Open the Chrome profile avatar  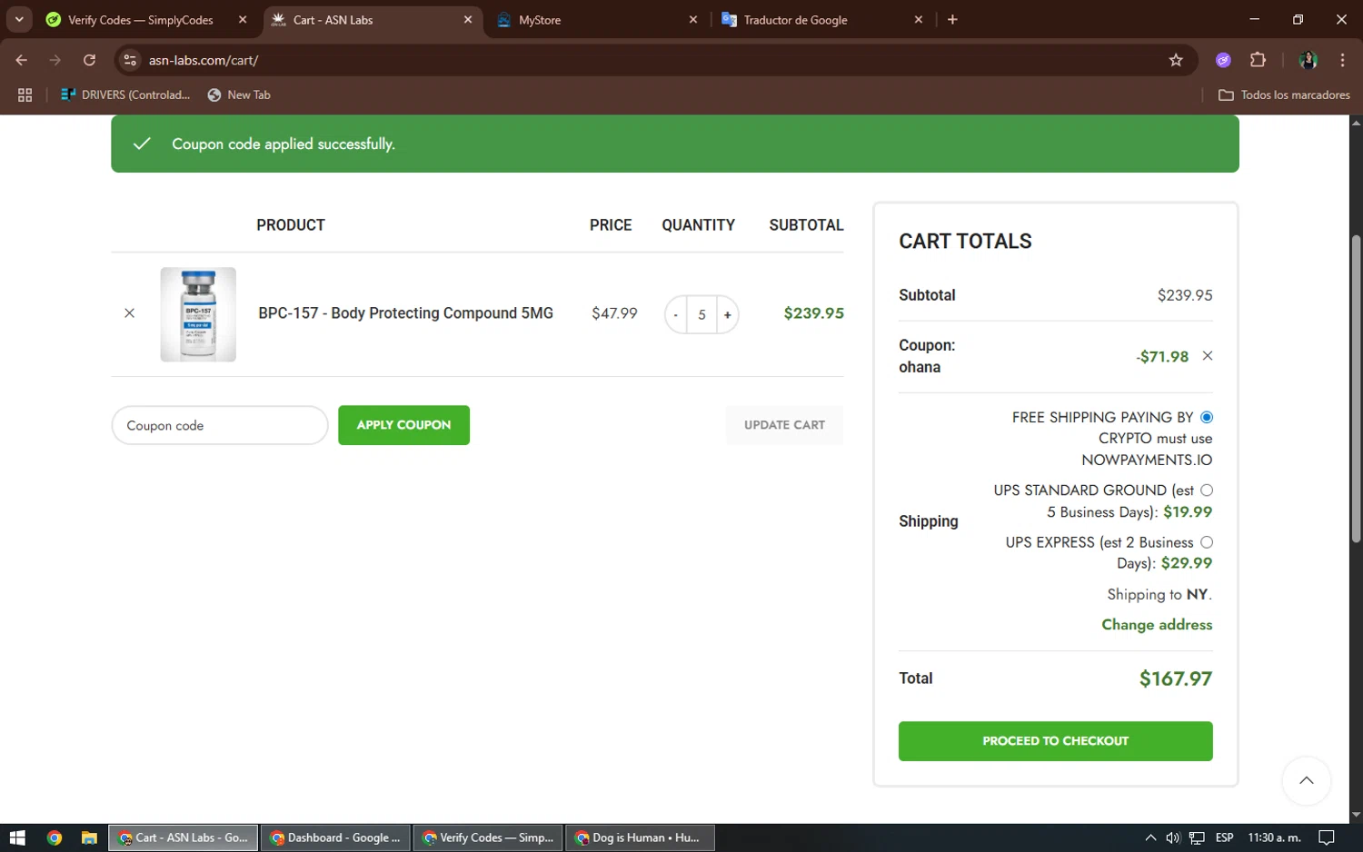(1308, 60)
